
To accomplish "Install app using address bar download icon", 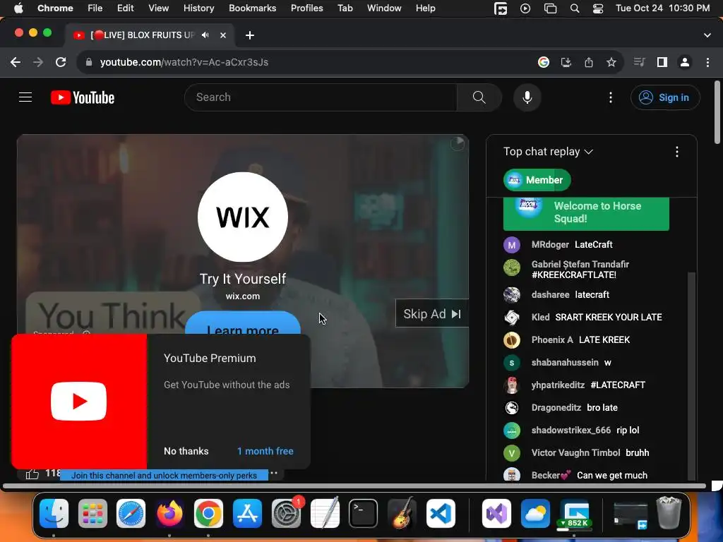I will point(566,62).
